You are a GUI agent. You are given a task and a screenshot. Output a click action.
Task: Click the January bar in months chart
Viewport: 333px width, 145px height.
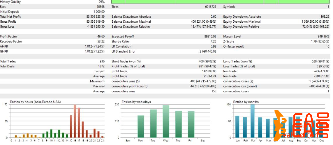pos(237,126)
